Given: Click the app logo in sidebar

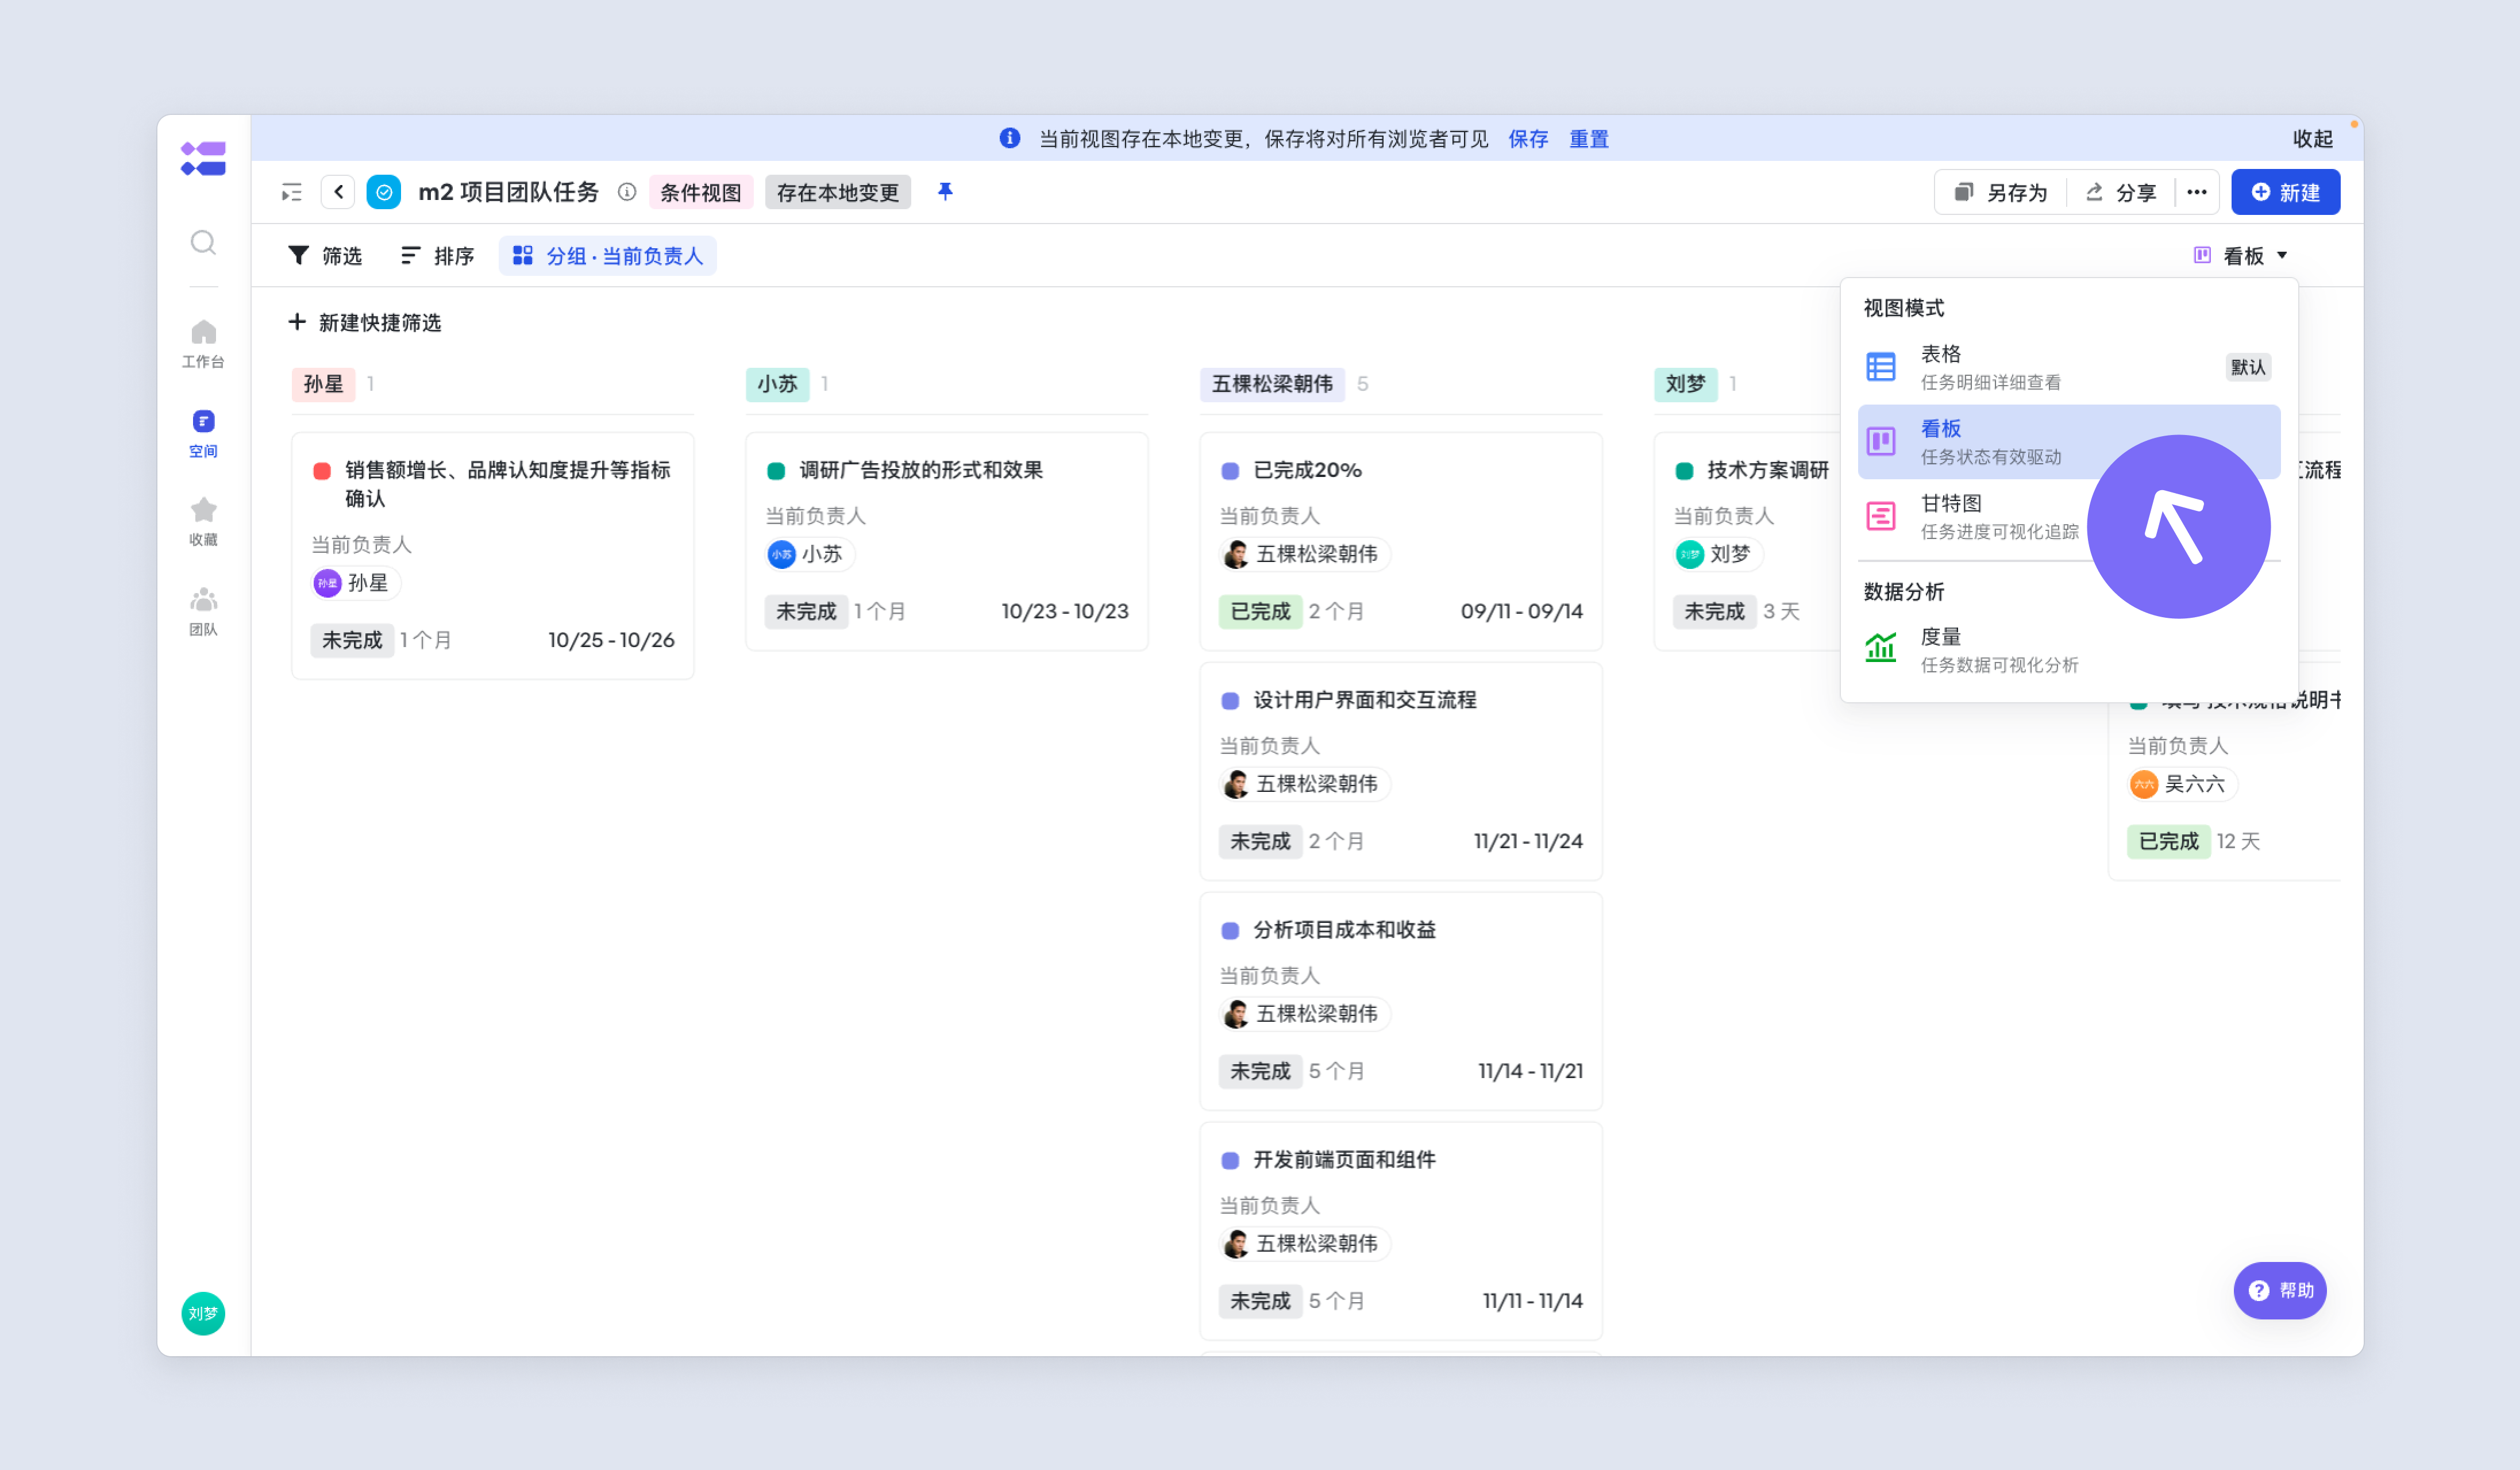Looking at the screenshot, I should pyautogui.click(x=203, y=158).
